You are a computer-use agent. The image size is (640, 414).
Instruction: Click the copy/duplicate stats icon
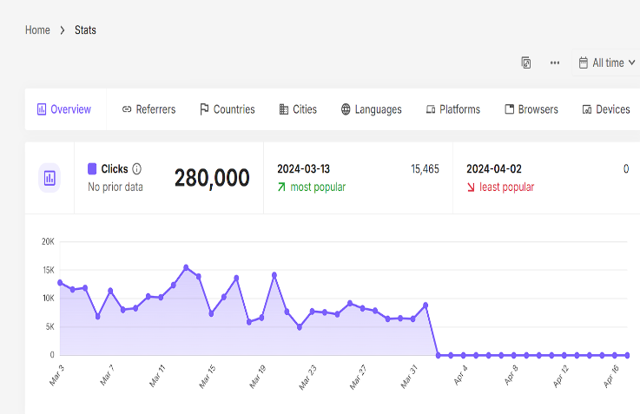pos(526,62)
